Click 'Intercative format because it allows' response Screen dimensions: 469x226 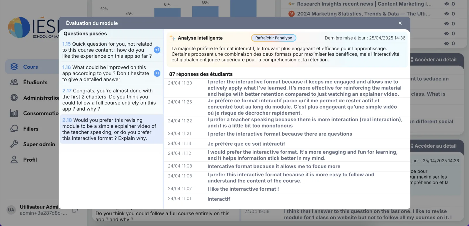[274, 166]
